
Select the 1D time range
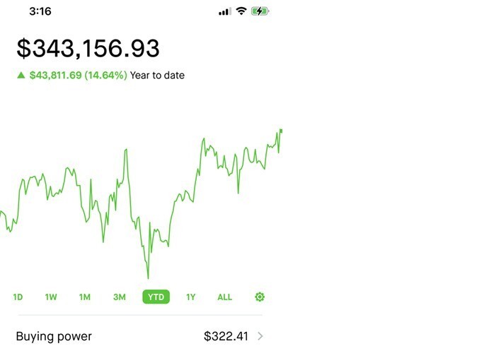(x=18, y=297)
